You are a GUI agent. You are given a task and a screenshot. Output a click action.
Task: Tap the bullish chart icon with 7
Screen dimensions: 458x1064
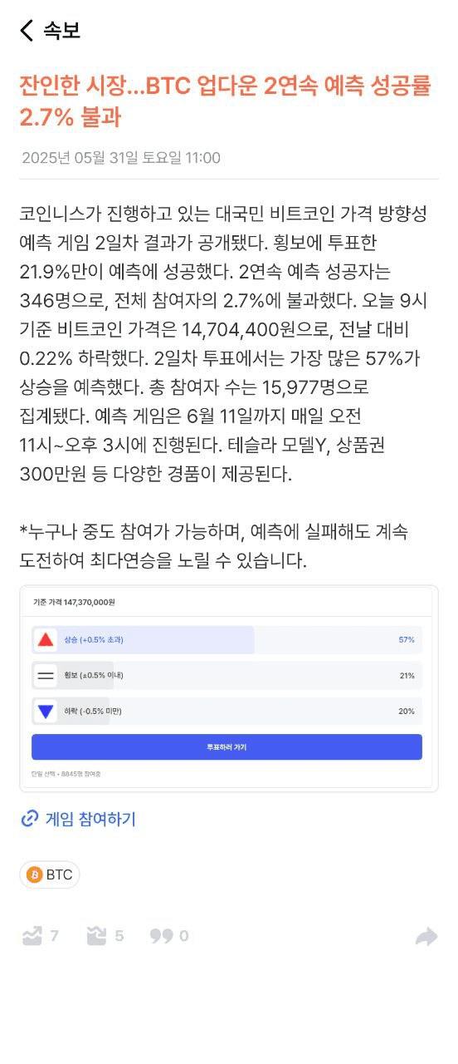[32, 936]
